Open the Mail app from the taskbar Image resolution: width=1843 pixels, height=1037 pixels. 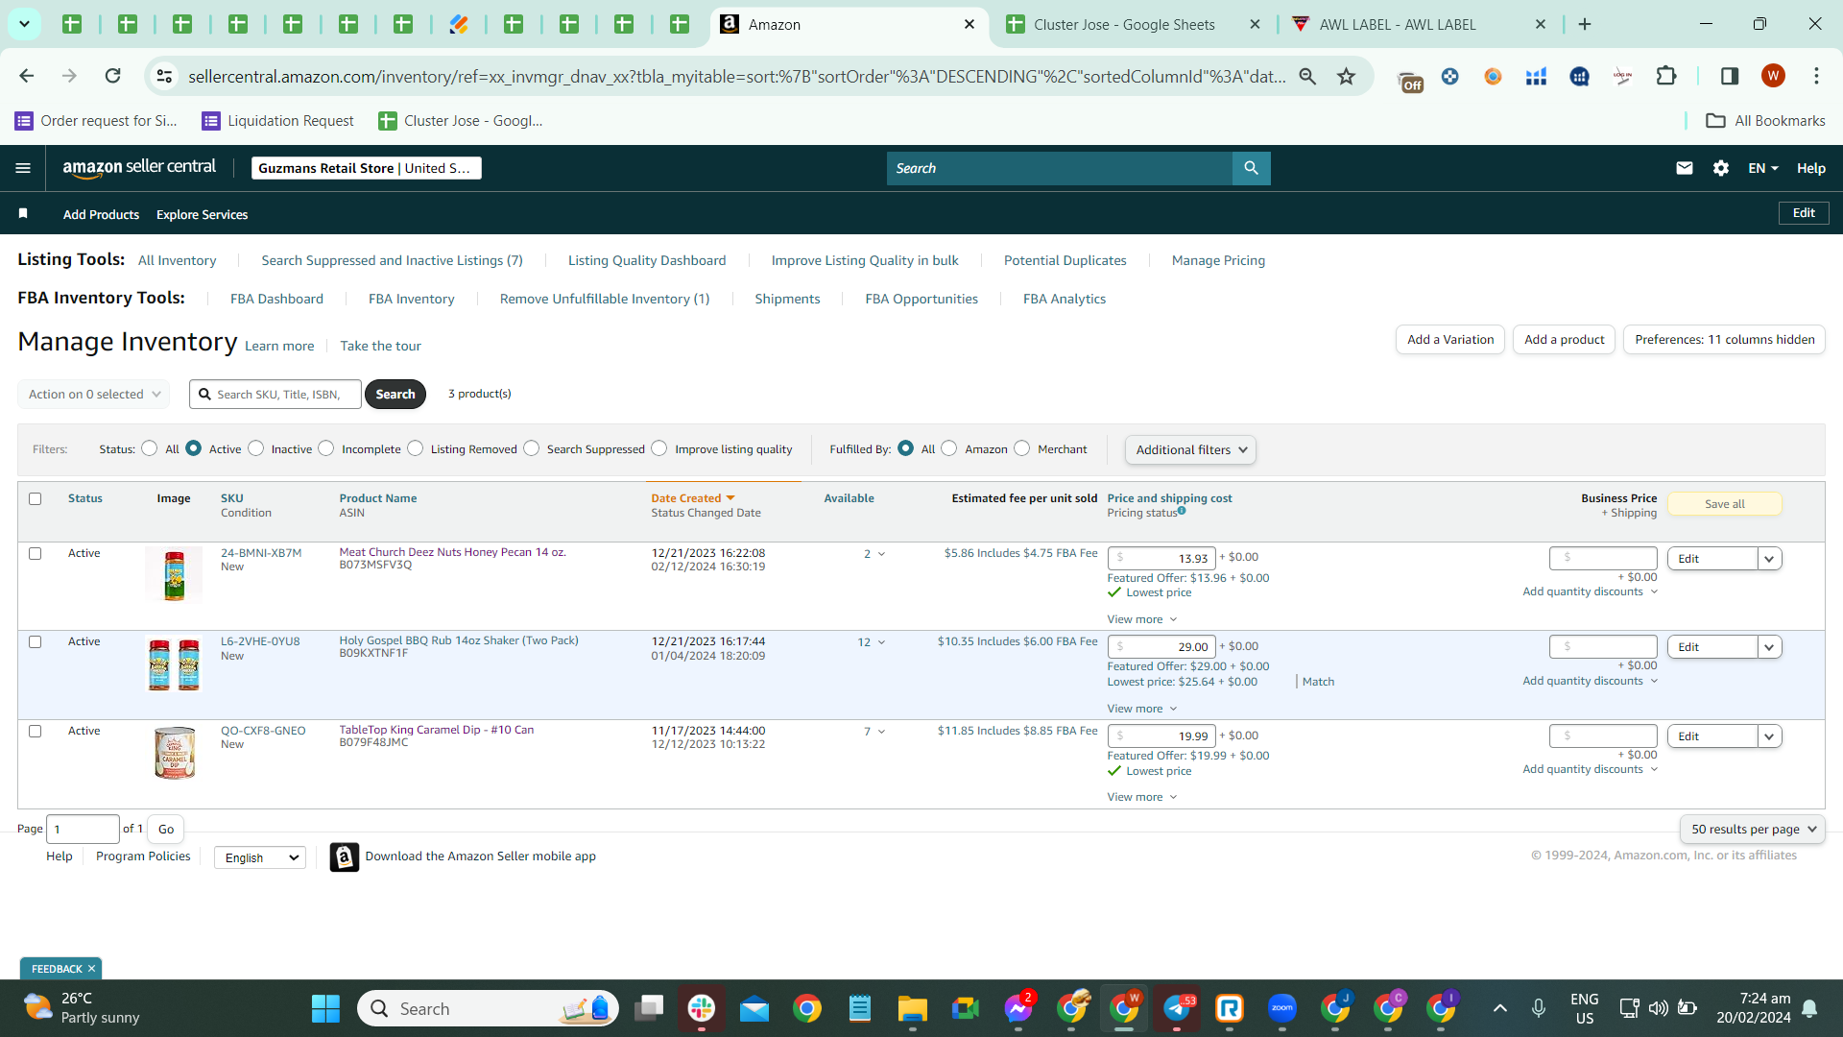(754, 1008)
